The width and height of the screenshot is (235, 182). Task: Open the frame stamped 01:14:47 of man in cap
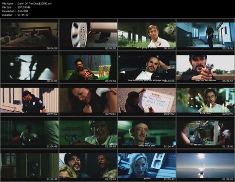click(x=147, y=133)
